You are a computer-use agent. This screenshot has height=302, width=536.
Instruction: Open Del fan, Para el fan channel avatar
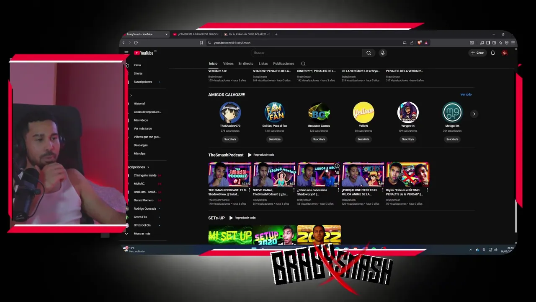pyautogui.click(x=275, y=112)
